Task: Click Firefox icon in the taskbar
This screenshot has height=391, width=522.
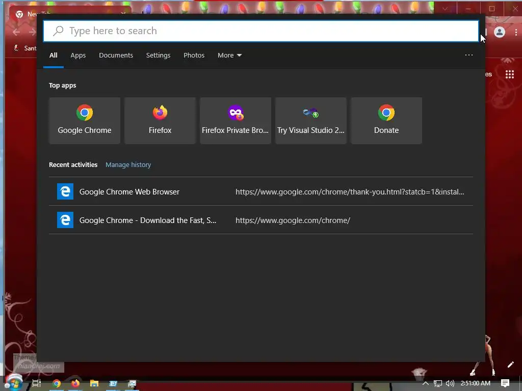Action: (75, 383)
